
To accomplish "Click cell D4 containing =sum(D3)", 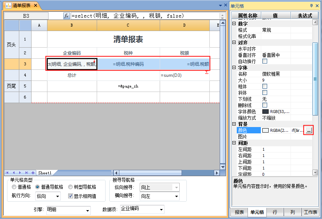I will 185,75.
